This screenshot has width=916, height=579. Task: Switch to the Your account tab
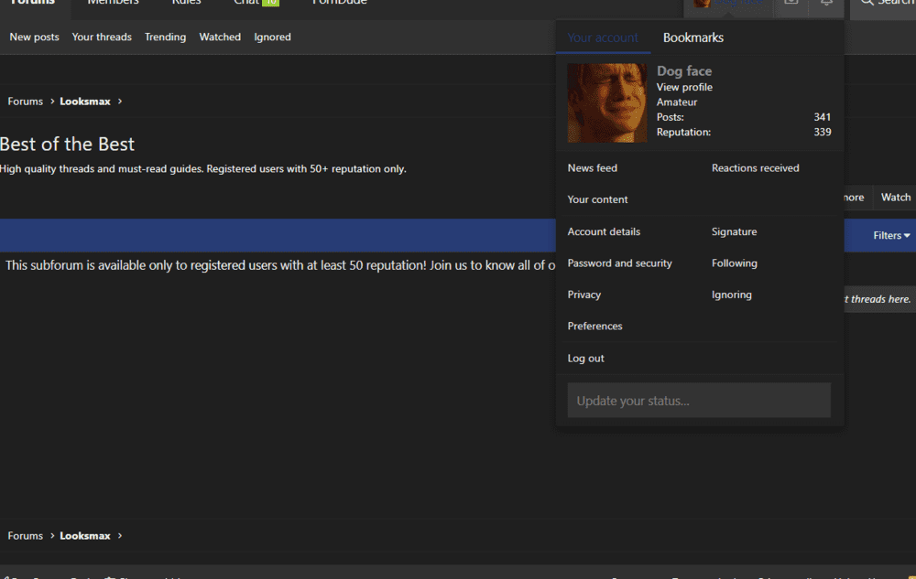(603, 38)
